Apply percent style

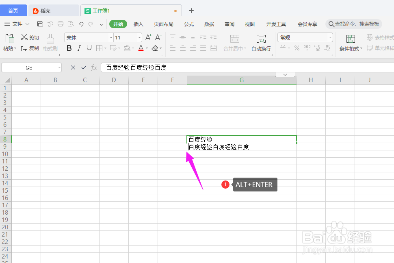[297, 48]
